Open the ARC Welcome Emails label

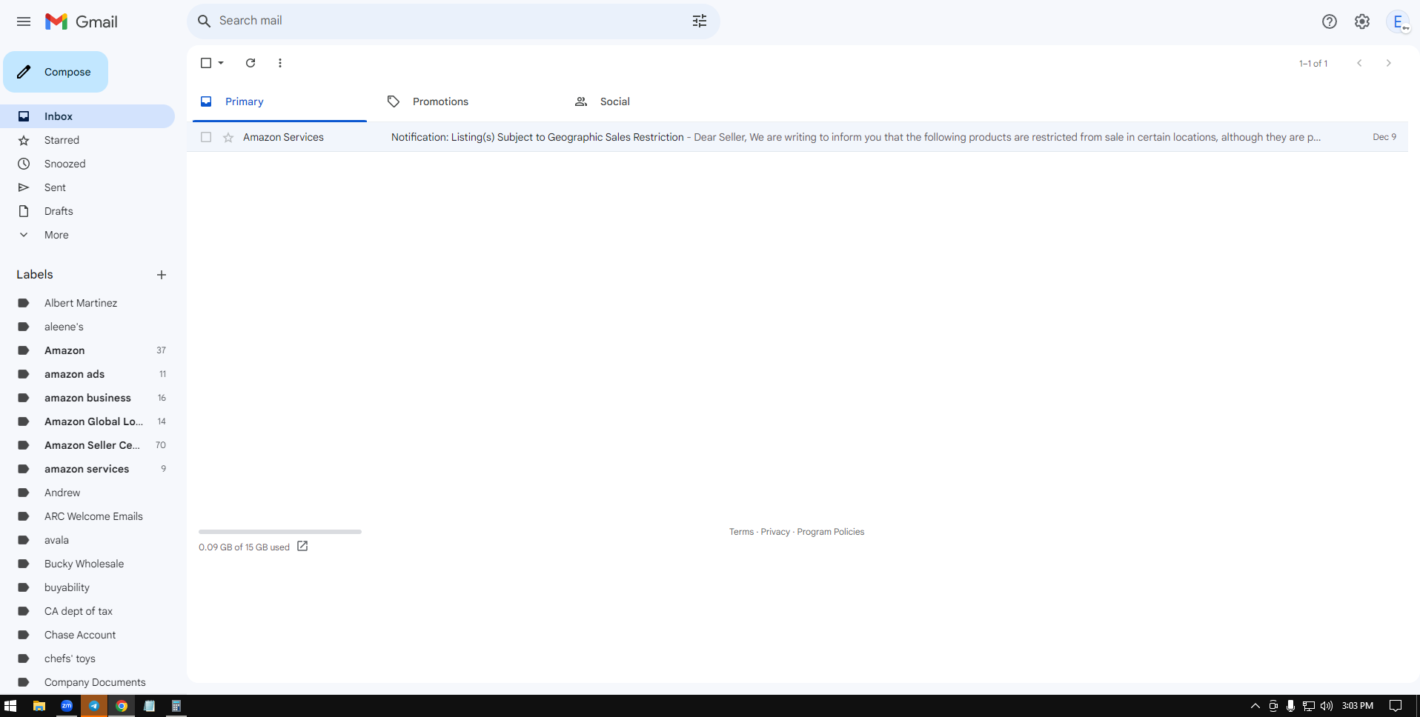point(87,516)
